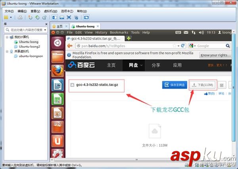This screenshot has height=169, width=238.
Task: Open the Files folder launcher icon
Action: click(x=58, y=57)
